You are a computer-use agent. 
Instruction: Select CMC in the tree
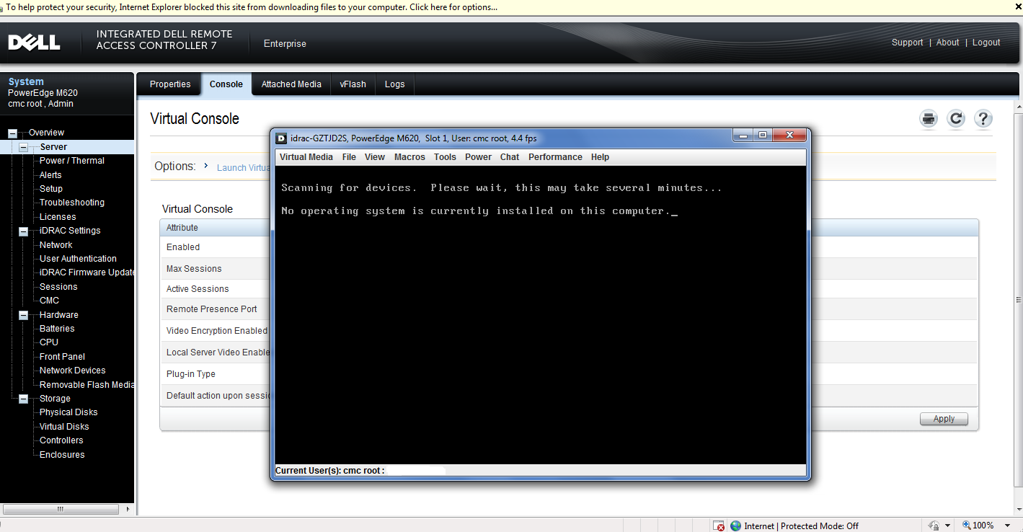[x=49, y=301]
